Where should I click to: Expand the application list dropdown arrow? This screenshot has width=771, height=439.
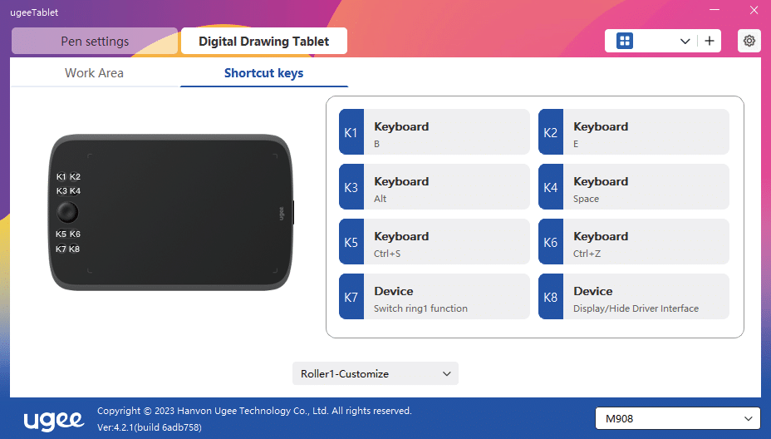[685, 42]
